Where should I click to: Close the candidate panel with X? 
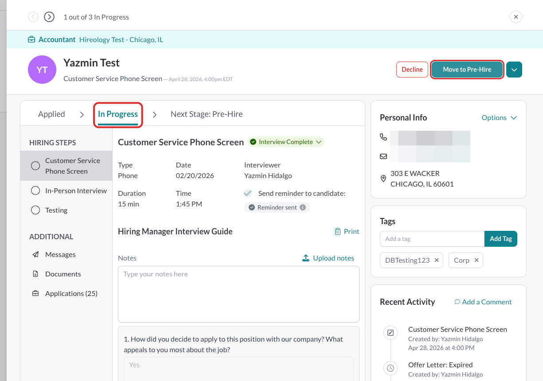[x=516, y=17]
